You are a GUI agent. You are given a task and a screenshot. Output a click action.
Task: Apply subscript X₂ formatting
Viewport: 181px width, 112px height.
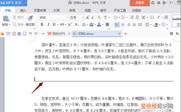77,24
